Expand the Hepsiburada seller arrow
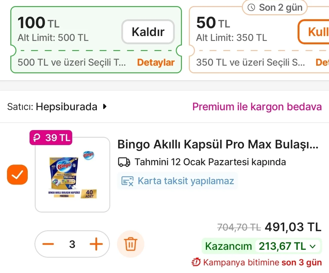The image size is (329, 273). (105, 107)
